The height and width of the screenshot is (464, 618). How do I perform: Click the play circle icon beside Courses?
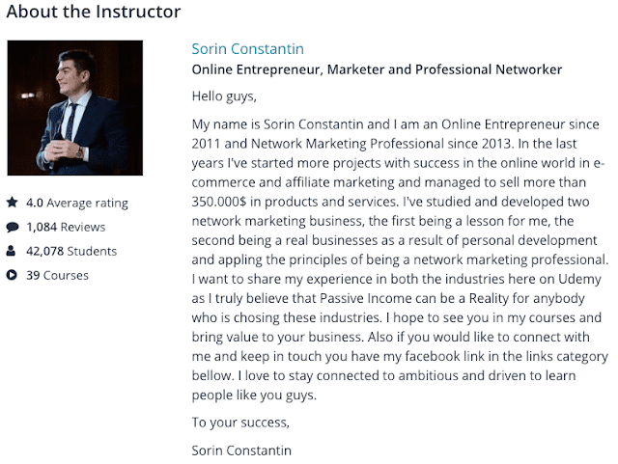(12, 276)
